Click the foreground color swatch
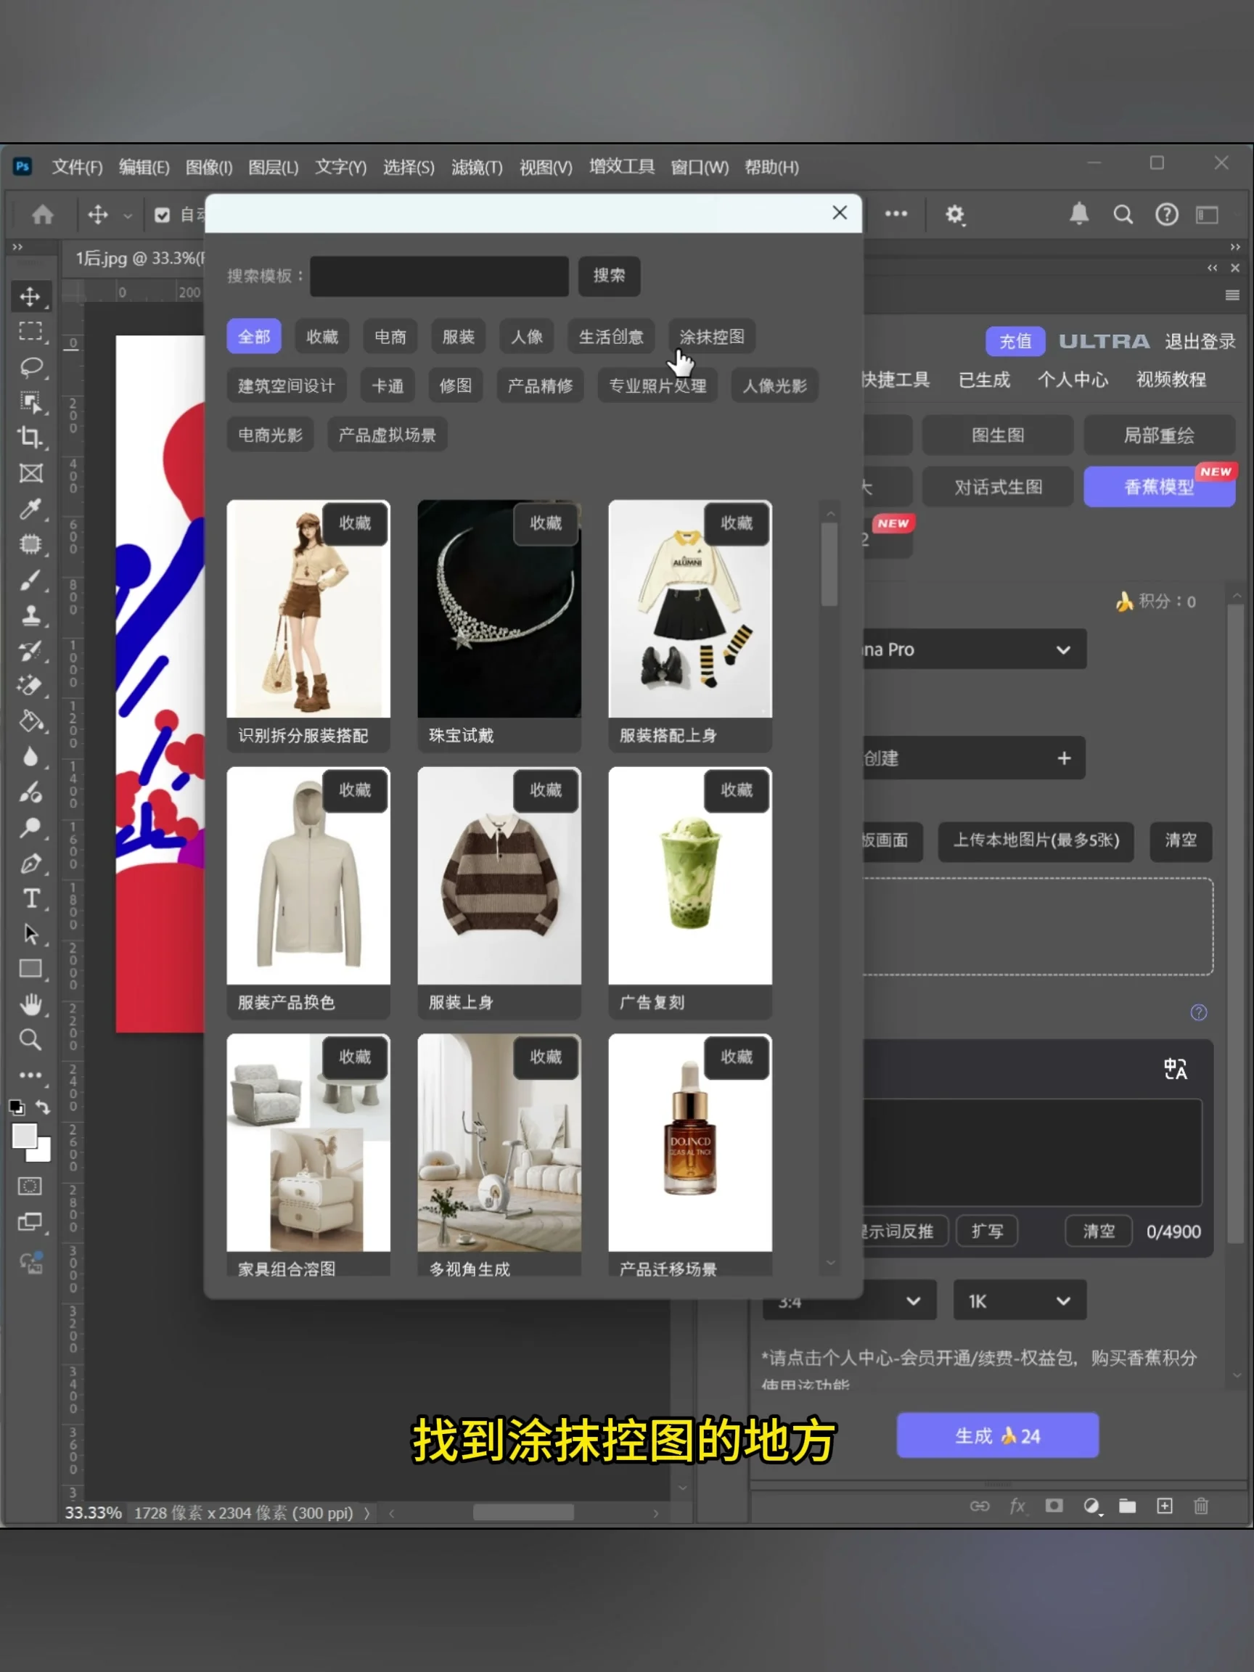1254x1672 pixels. click(23, 1135)
